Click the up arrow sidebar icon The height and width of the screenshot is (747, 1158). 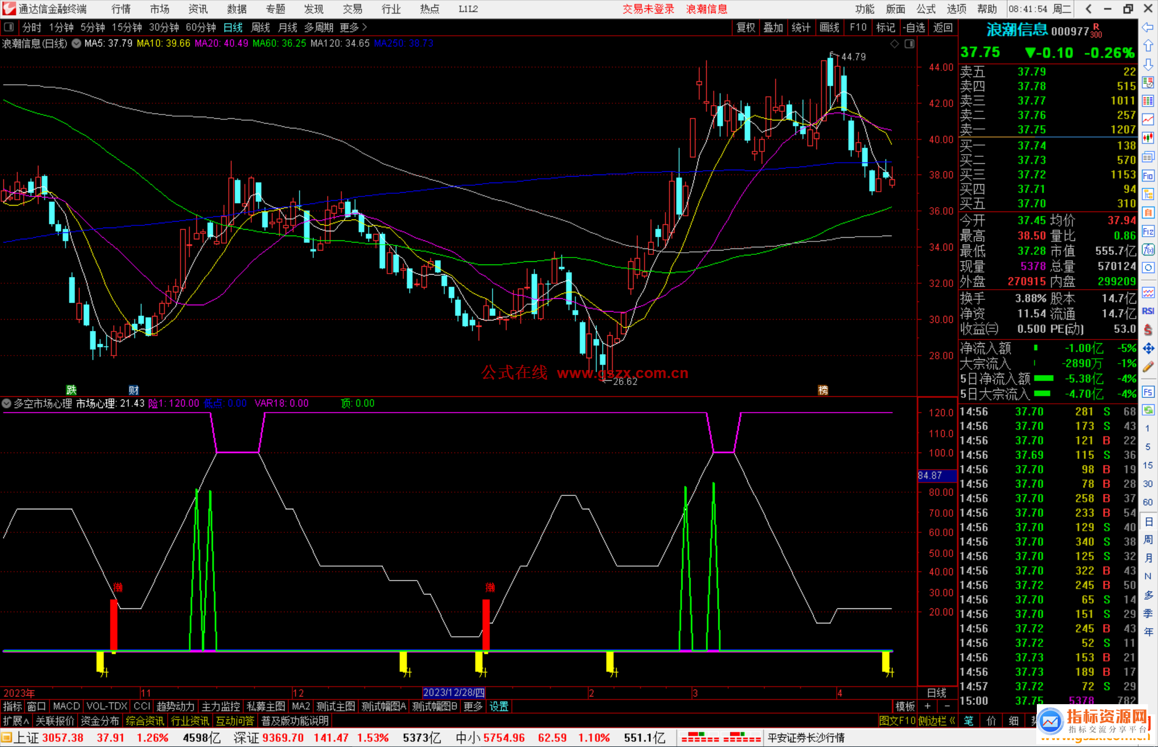pos(1148,46)
